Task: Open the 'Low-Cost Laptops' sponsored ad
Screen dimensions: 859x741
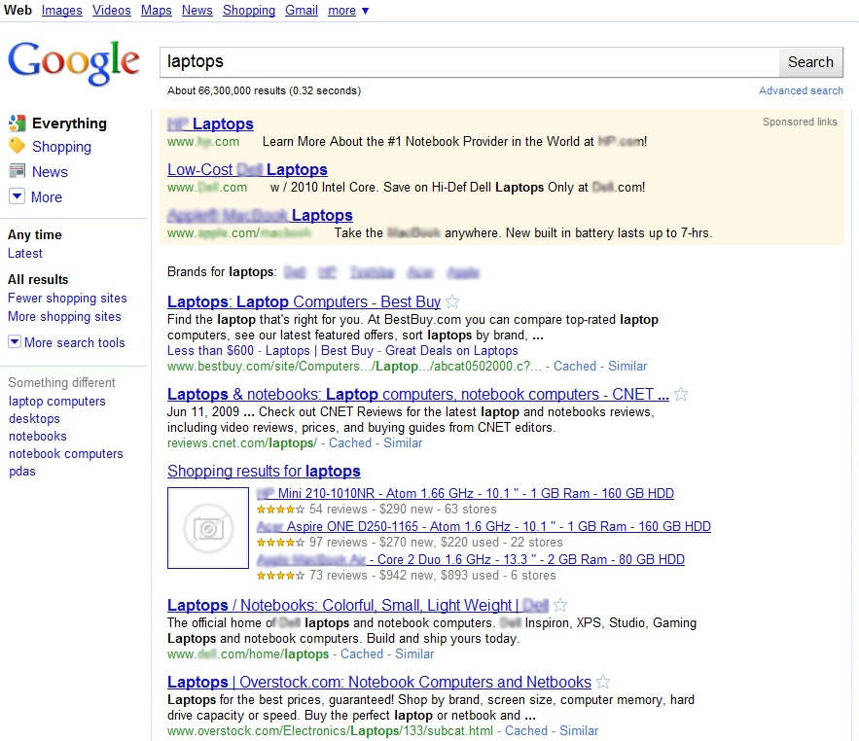Action: click(248, 170)
